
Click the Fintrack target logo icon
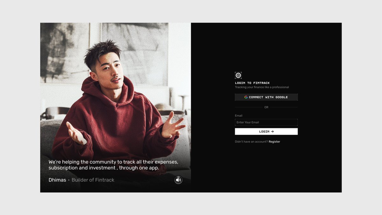tap(238, 75)
